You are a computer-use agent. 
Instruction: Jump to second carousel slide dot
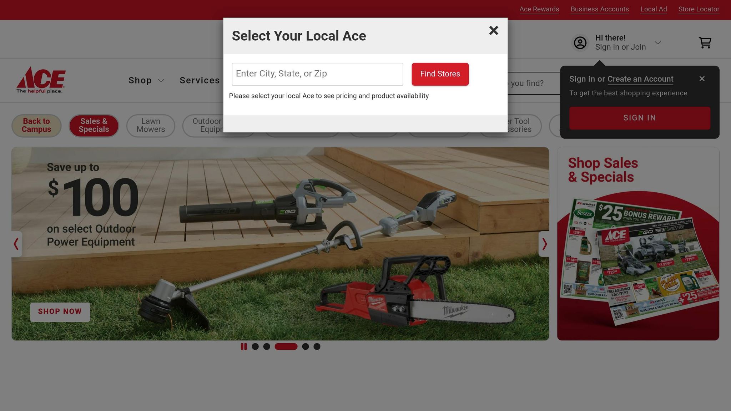tap(267, 346)
